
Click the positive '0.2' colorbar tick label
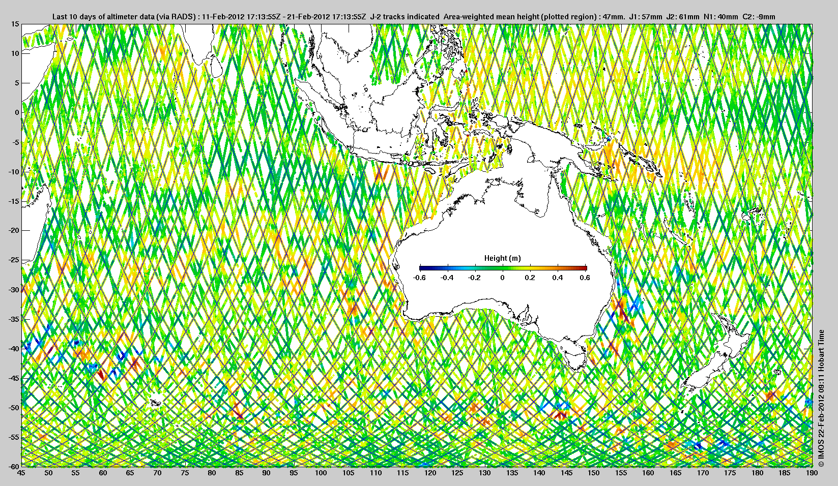click(x=530, y=278)
